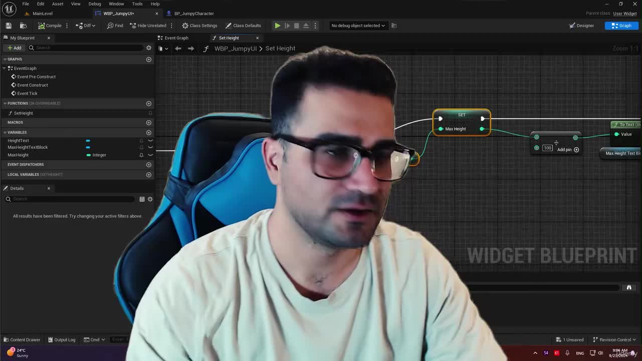Switch to Graph mode
The width and height of the screenshot is (642, 361).
coord(621,26)
